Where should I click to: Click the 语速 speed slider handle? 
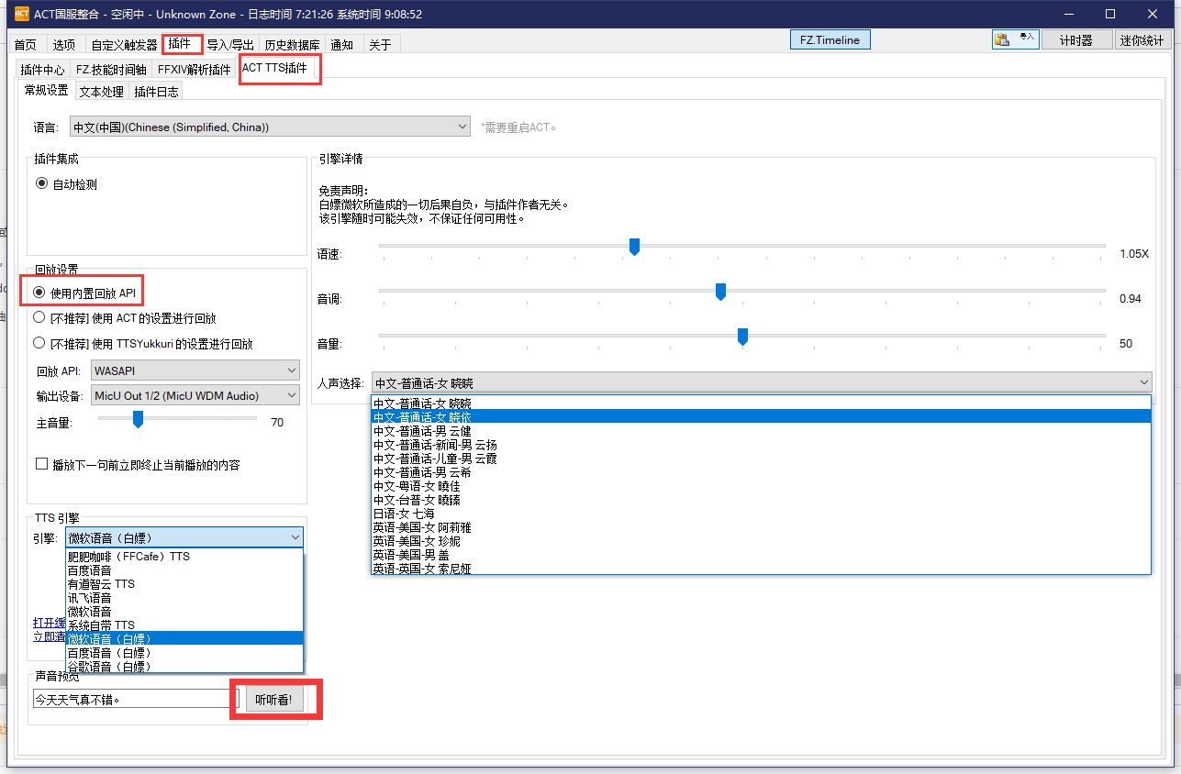point(633,247)
